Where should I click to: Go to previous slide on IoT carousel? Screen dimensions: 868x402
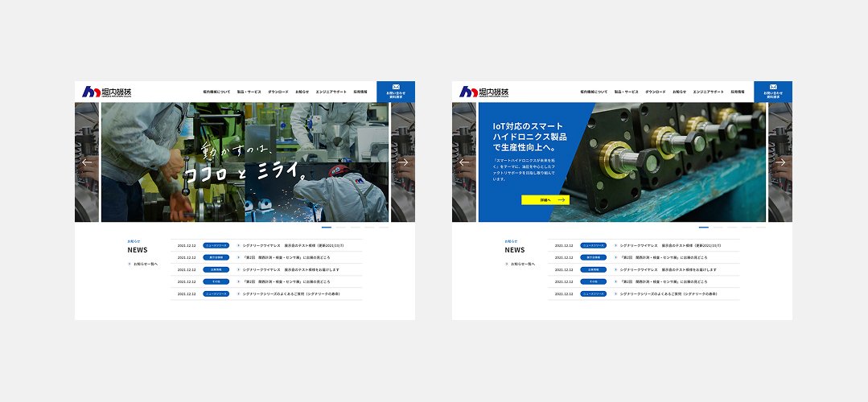(x=464, y=162)
